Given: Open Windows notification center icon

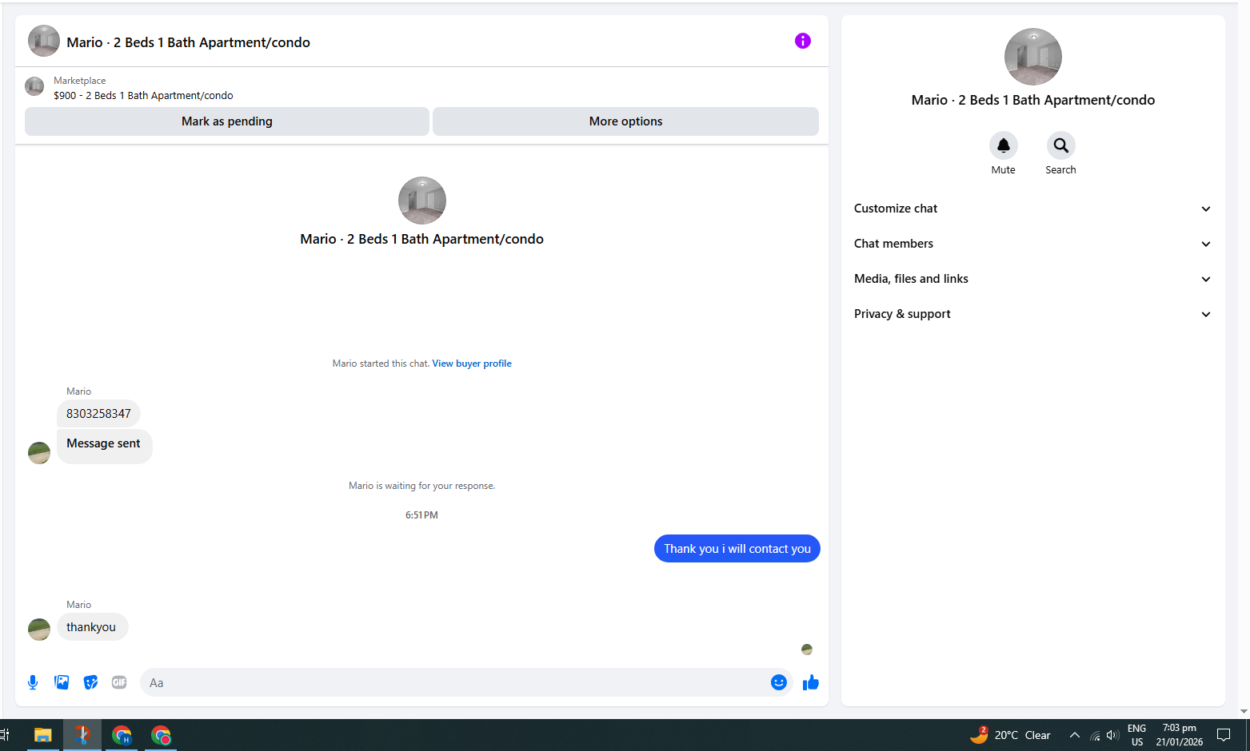Looking at the screenshot, I should pos(1224,735).
